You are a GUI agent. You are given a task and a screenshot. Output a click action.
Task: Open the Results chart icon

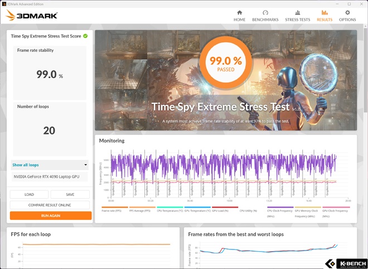(x=325, y=12)
